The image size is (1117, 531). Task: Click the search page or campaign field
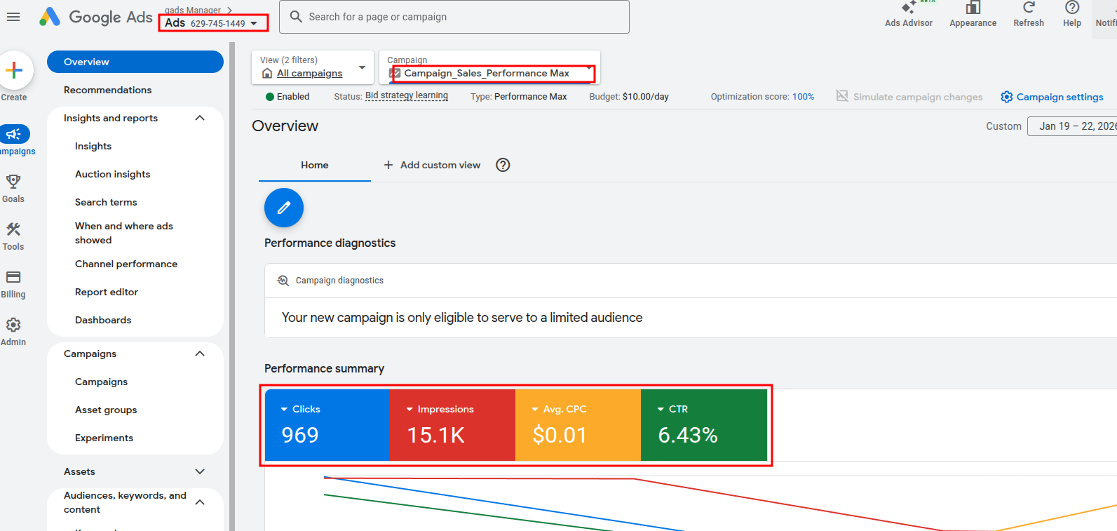[x=454, y=17]
